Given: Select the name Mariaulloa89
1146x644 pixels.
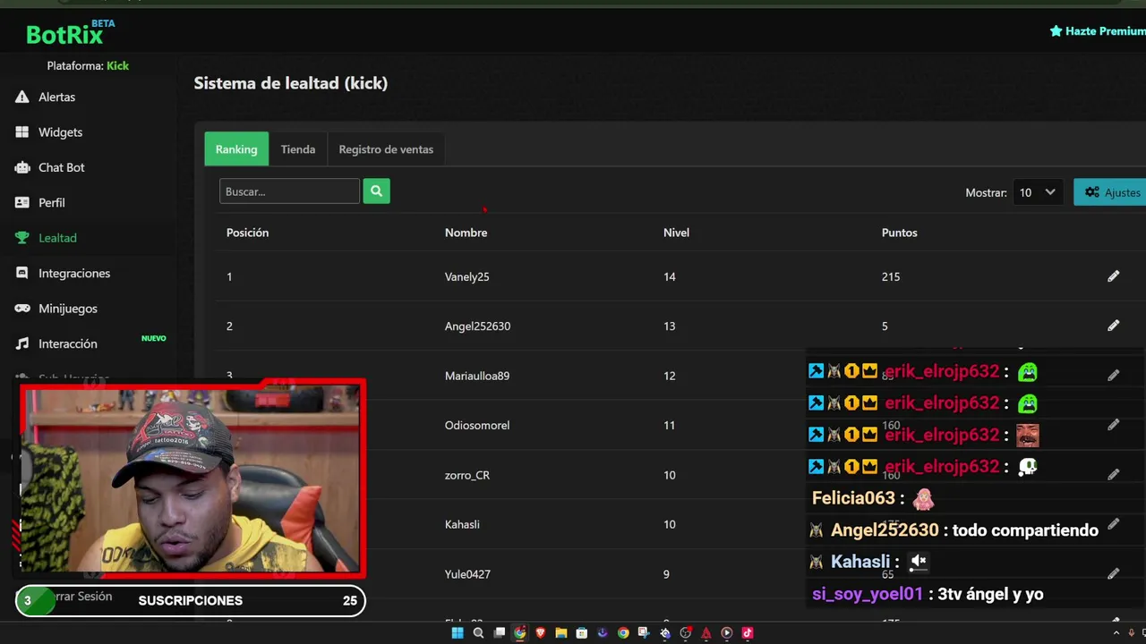Looking at the screenshot, I should coord(476,376).
